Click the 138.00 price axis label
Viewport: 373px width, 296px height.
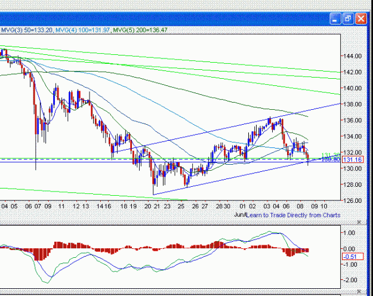[x=352, y=104]
